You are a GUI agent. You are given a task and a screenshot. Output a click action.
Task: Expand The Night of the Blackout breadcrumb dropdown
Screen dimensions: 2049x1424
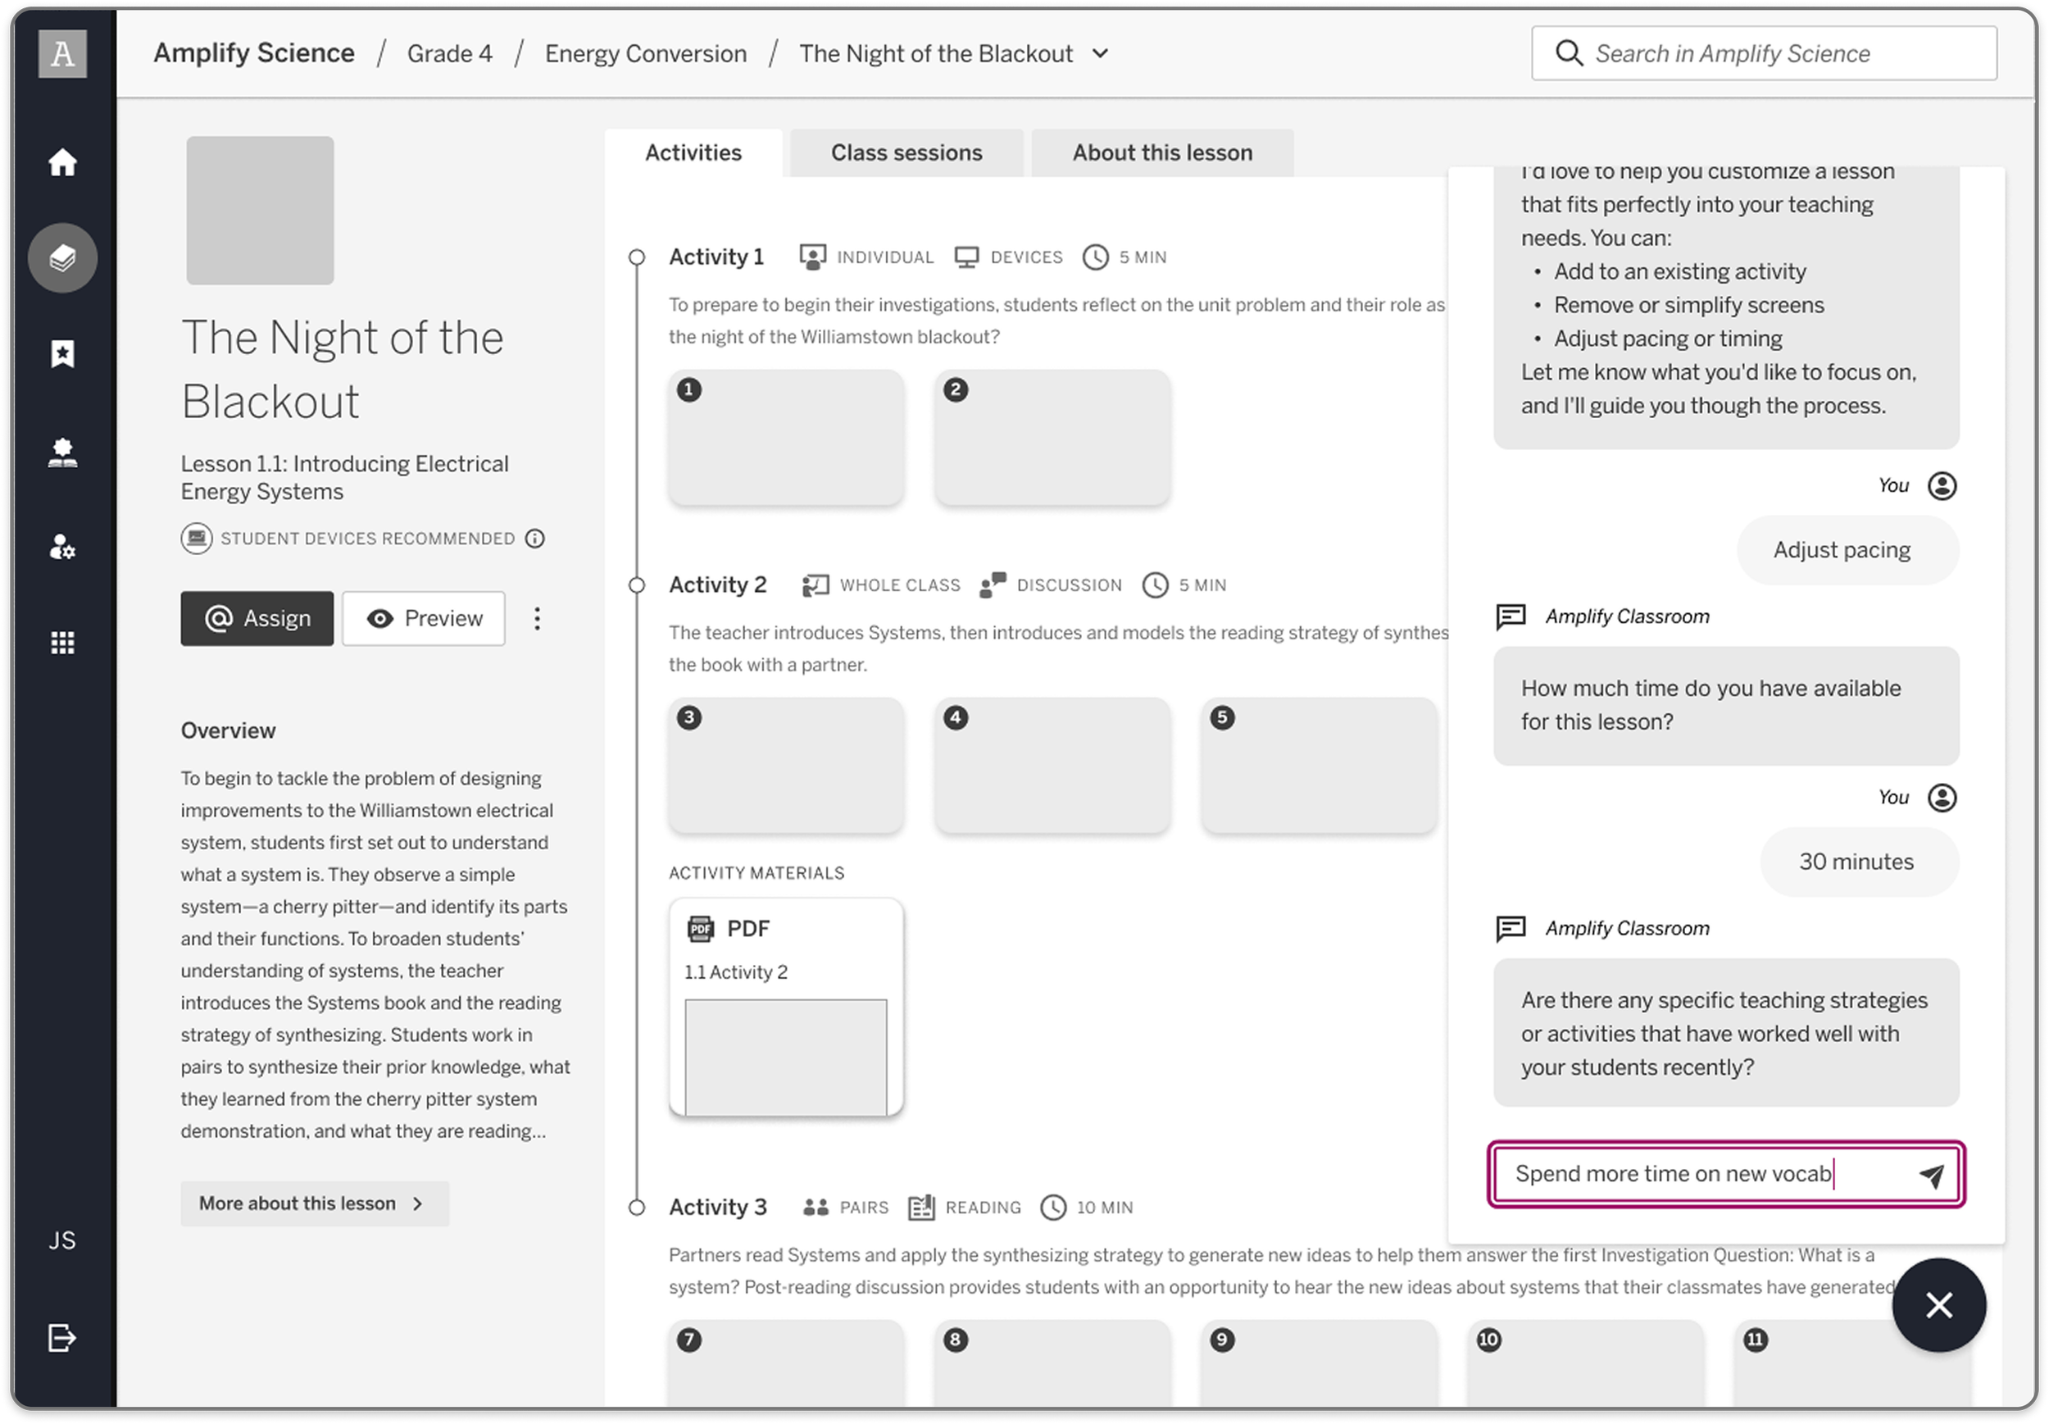pos(1101,53)
